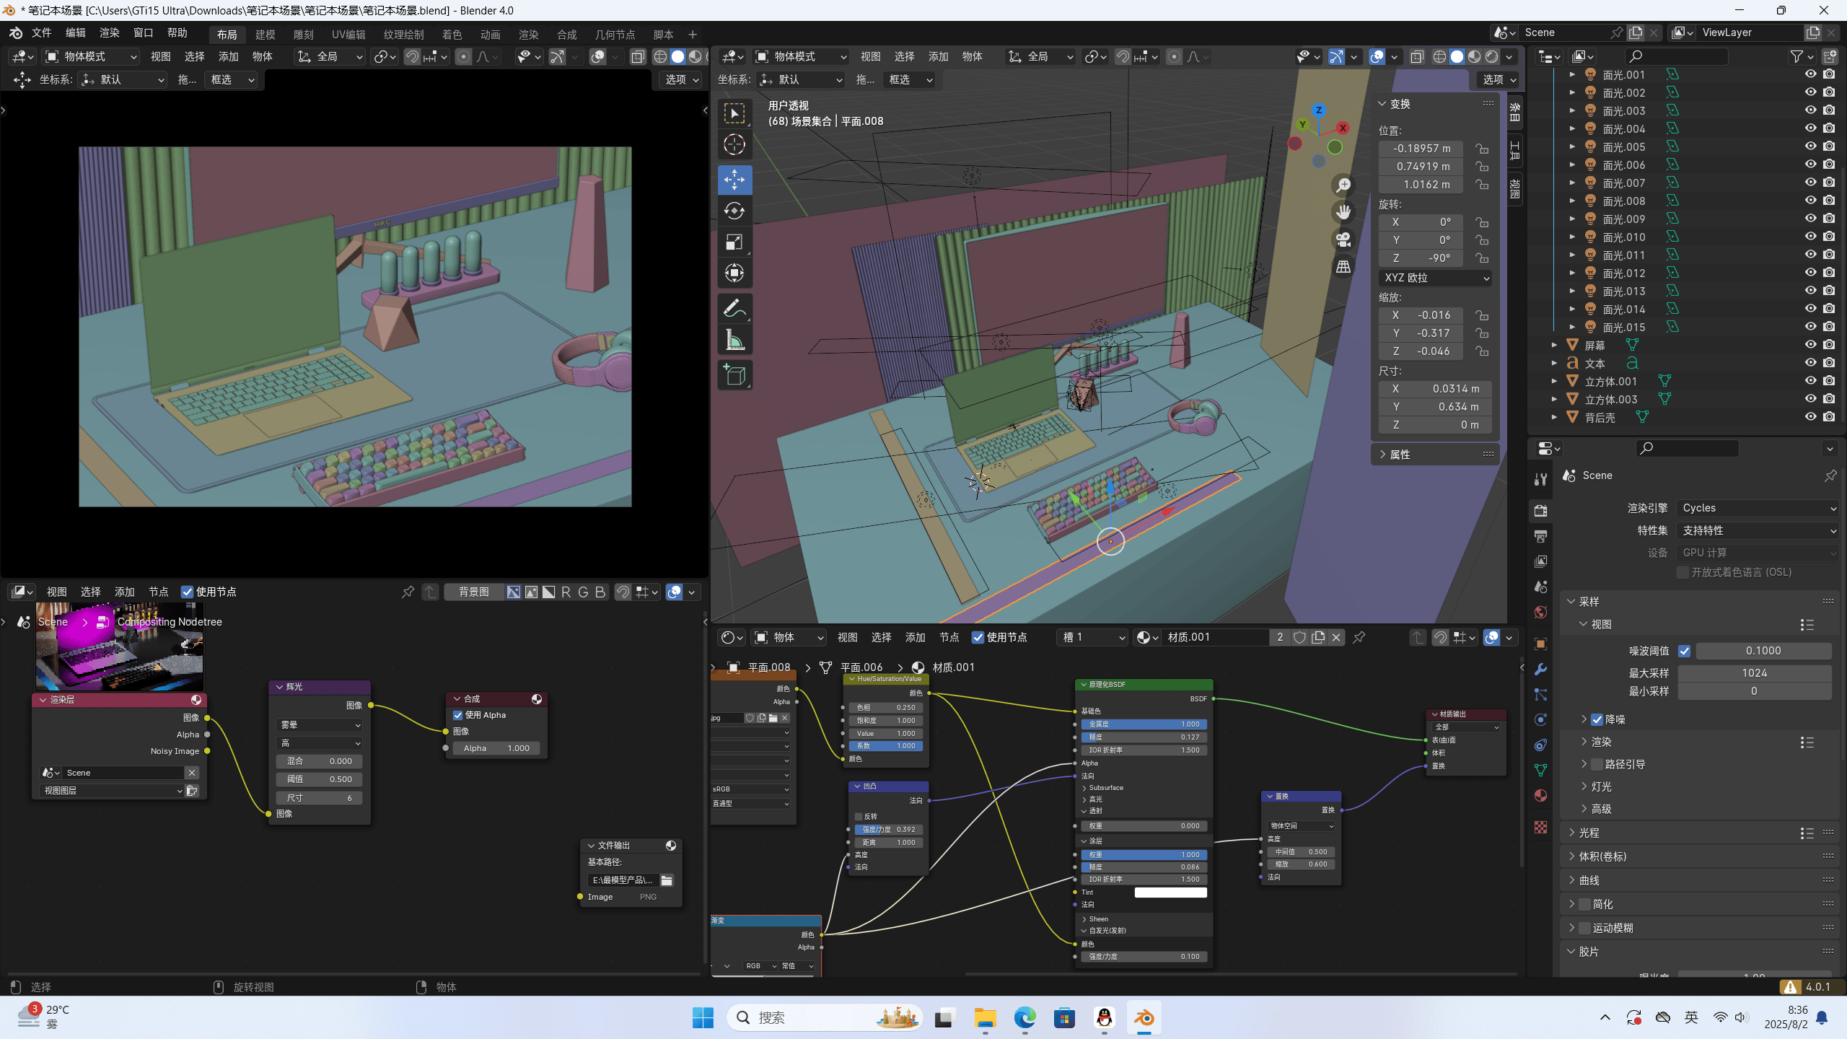This screenshot has width=1847, height=1039.
Task: Hide 屏幕 object using eye icon
Action: pyautogui.click(x=1810, y=345)
